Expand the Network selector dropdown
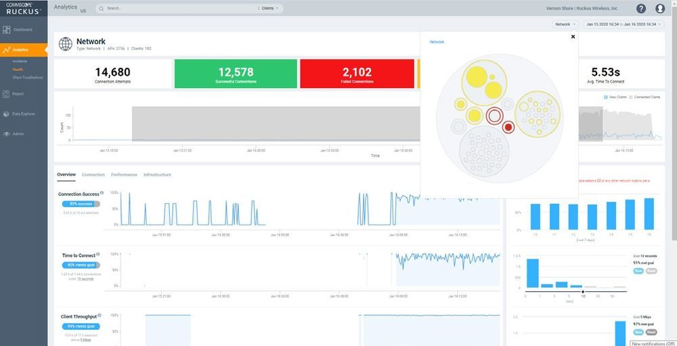The image size is (677, 346). pyautogui.click(x=565, y=24)
